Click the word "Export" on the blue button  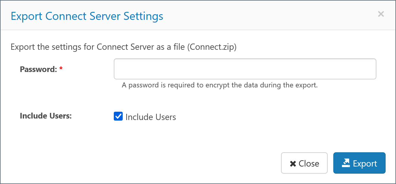[365, 164]
